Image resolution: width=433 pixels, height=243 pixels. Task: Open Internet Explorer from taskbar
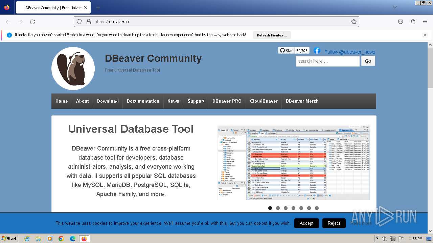pos(27,239)
